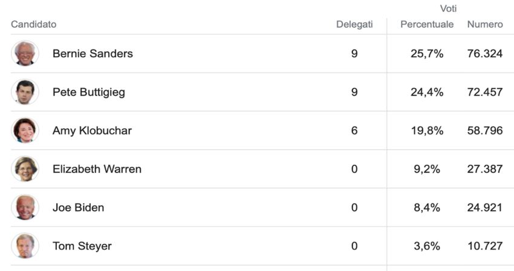Select the Bernie Sanders name

coord(93,54)
